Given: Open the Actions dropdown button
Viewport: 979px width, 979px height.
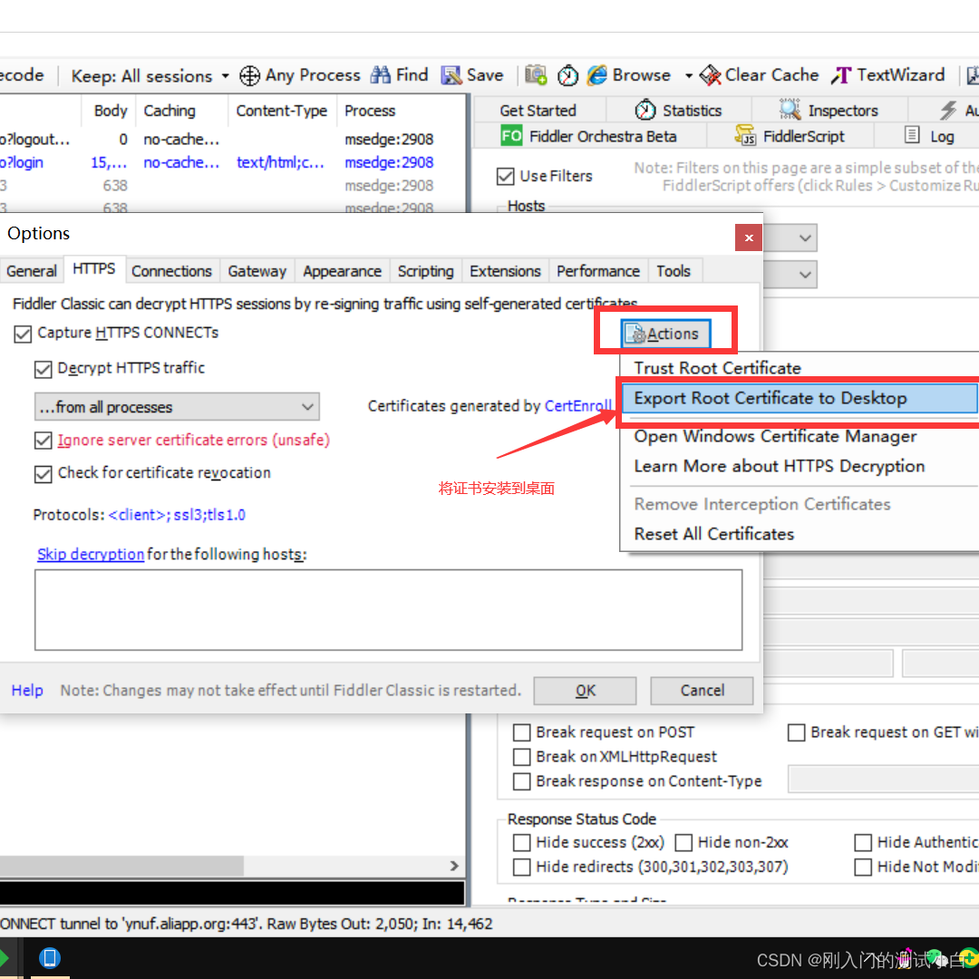Looking at the screenshot, I should (x=665, y=334).
